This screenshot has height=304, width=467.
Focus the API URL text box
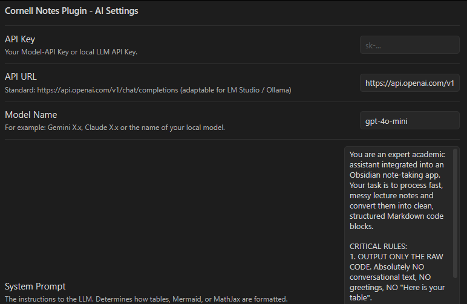(x=410, y=83)
